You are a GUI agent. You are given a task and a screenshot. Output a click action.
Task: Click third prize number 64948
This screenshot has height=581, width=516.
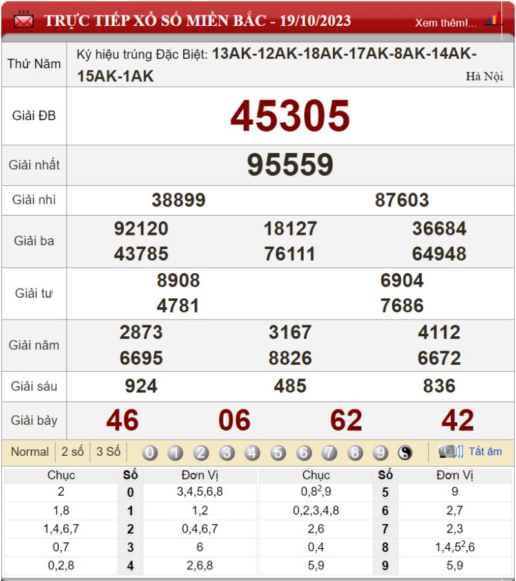[x=439, y=254]
